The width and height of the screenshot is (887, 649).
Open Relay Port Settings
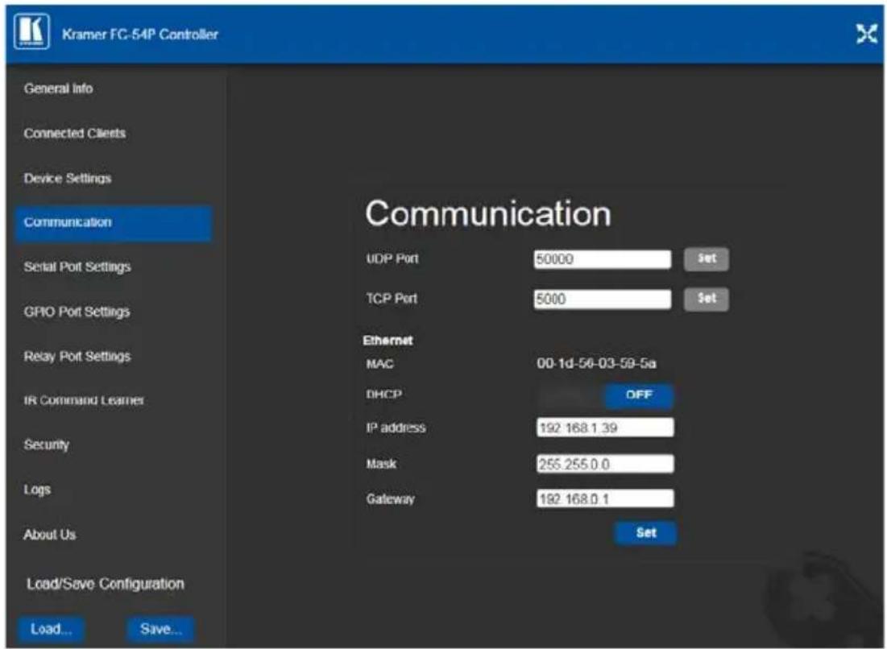point(77,356)
